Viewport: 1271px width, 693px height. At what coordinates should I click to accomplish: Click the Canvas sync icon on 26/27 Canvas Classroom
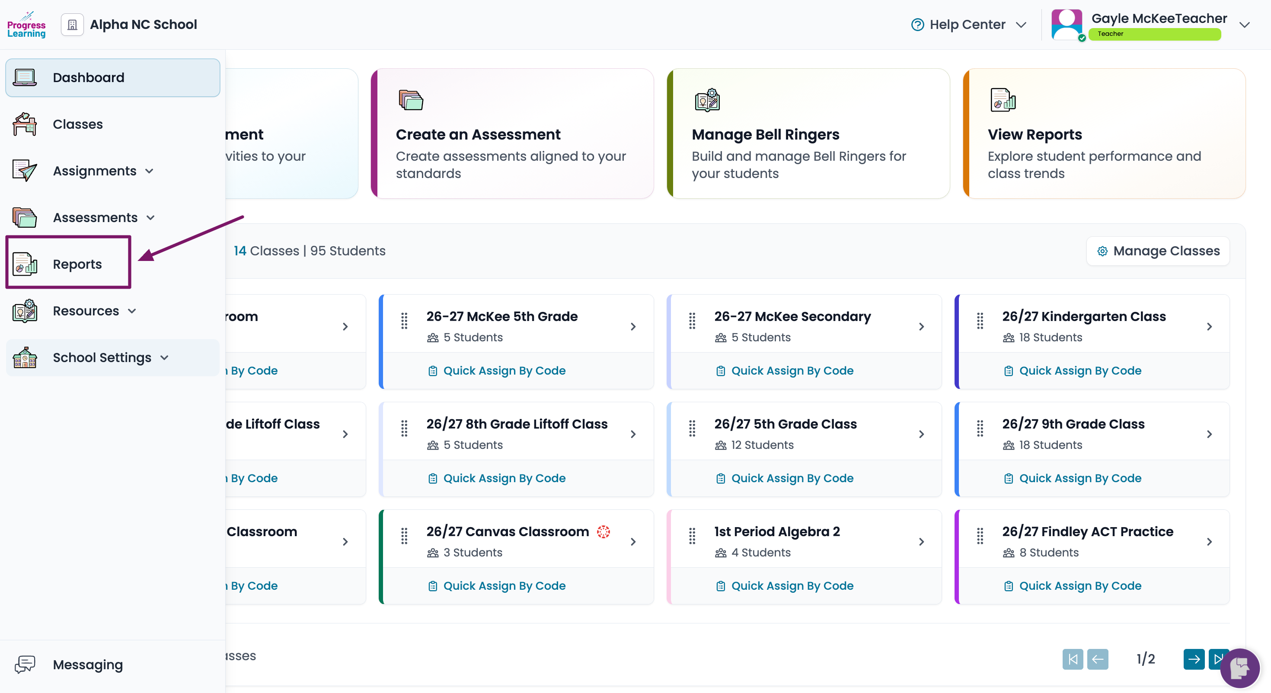tap(604, 531)
